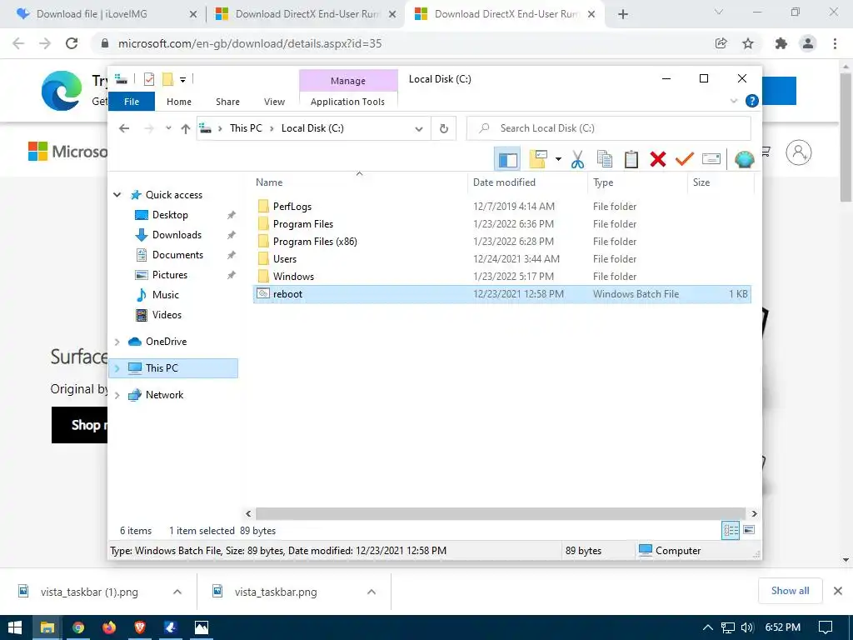Click New Folder icon in title bar
853x640 pixels.
click(168, 79)
